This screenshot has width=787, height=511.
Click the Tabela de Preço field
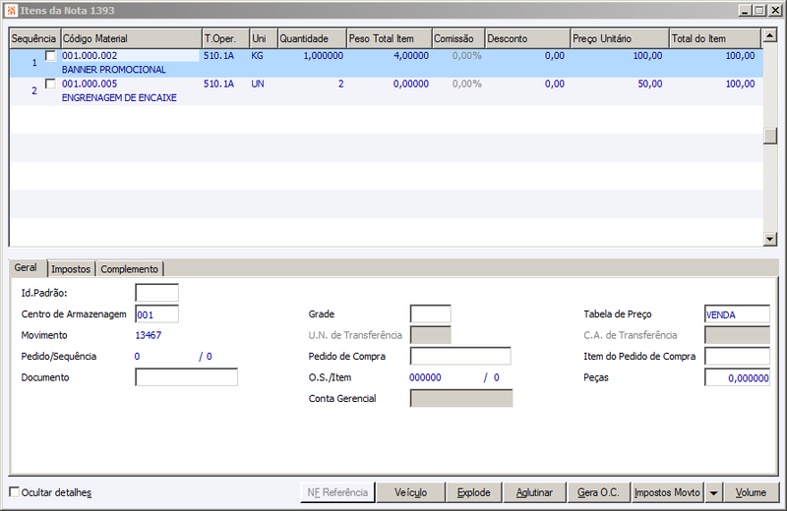[x=737, y=314]
